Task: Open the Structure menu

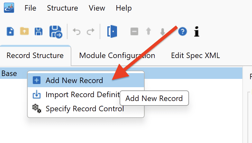Action: pos(62,8)
